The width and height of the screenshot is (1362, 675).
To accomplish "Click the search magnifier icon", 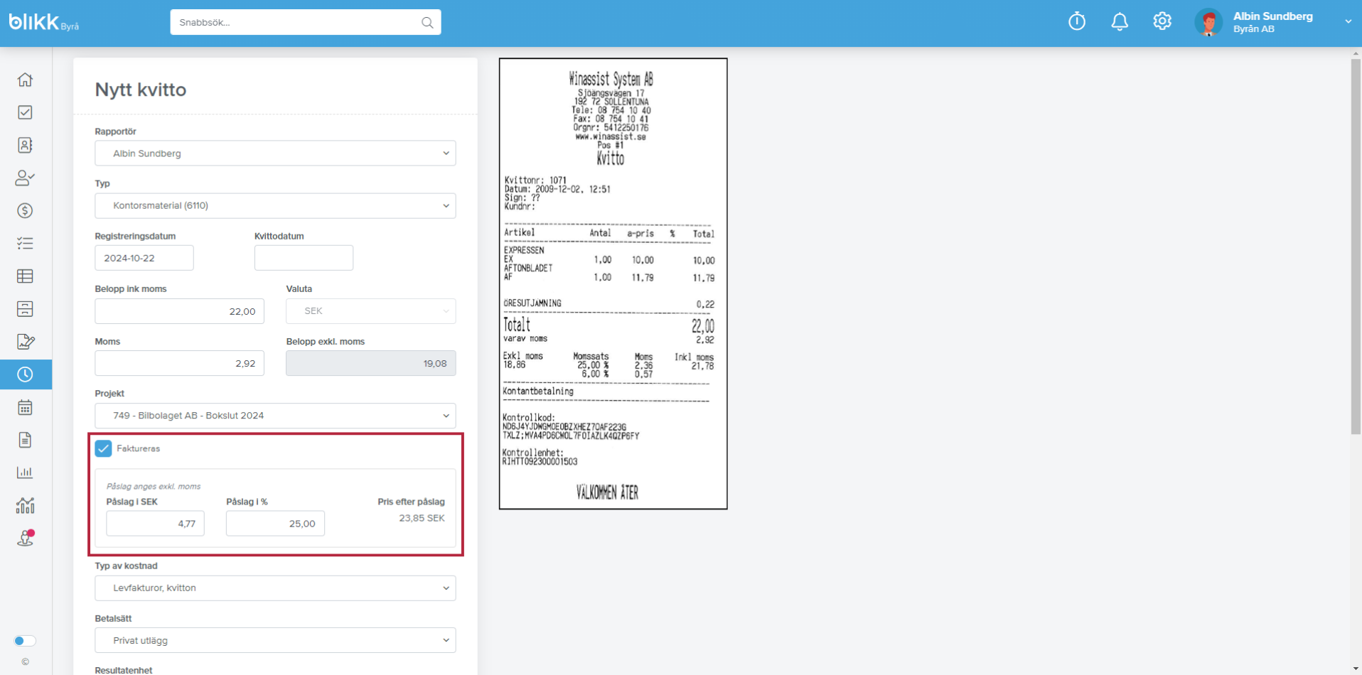I will (x=427, y=23).
